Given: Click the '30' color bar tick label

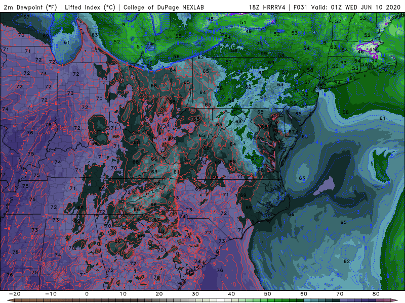Looking at the screenshot, I should [195, 294].
